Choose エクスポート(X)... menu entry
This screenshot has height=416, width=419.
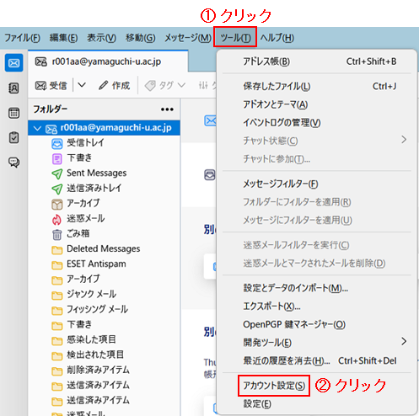click(316, 306)
